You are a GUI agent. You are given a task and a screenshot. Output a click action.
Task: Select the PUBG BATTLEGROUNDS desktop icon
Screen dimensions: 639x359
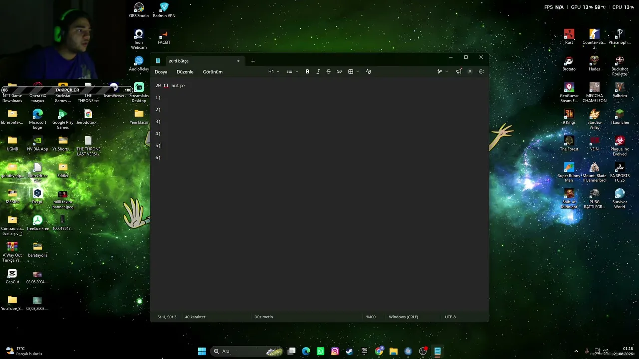pos(594,199)
